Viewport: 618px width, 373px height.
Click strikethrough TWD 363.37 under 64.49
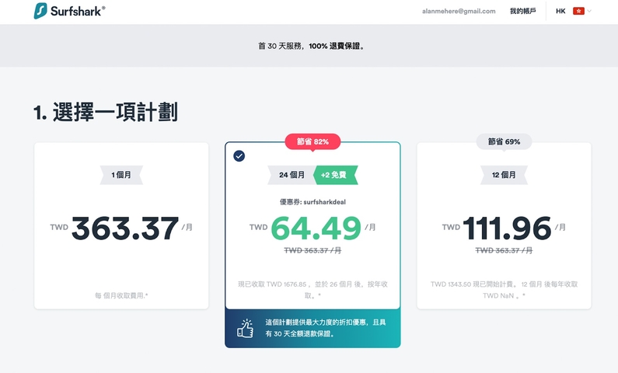point(312,250)
